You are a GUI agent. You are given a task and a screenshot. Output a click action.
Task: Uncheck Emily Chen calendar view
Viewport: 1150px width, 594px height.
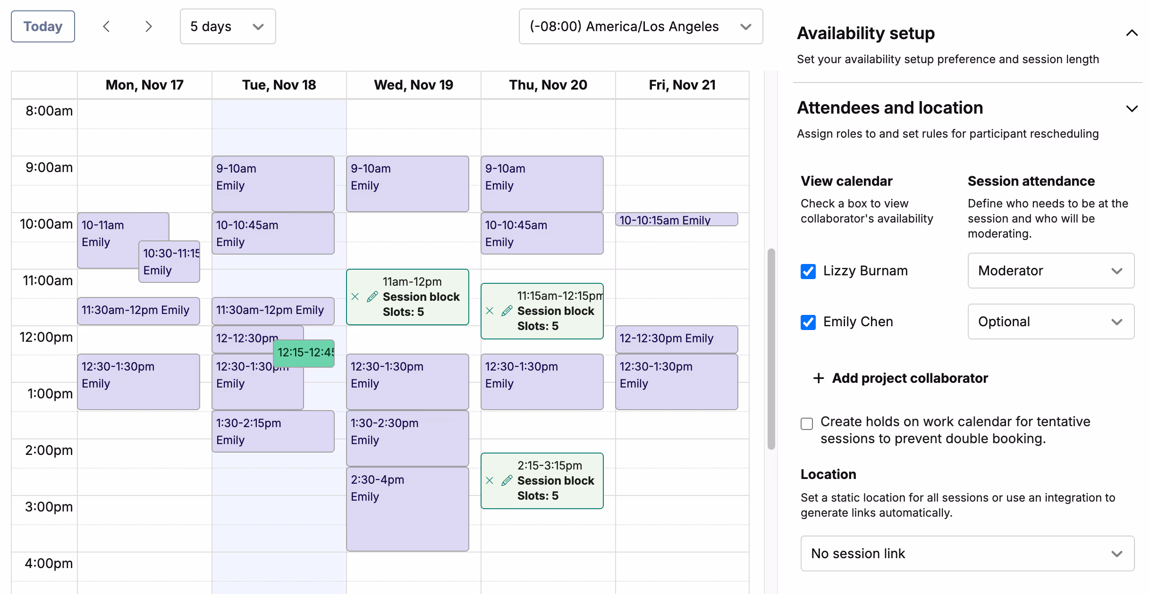point(808,322)
